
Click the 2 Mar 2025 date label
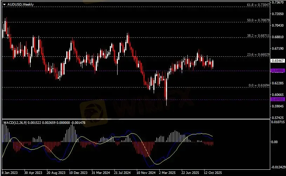167,173
